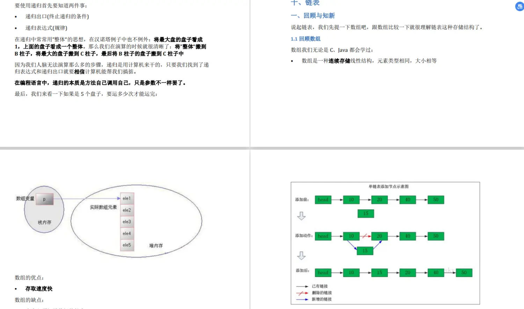
Task: Click node 40 in the 添加动作 row
Action: (408, 236)
